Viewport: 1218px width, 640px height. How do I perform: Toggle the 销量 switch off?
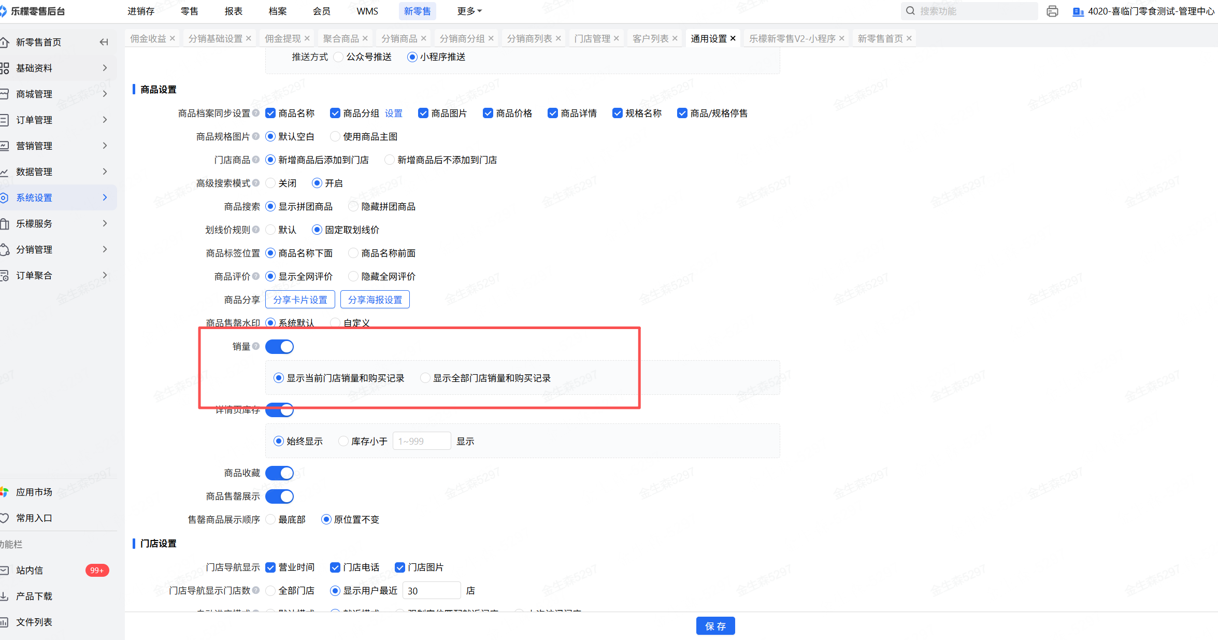coord(280,347)
